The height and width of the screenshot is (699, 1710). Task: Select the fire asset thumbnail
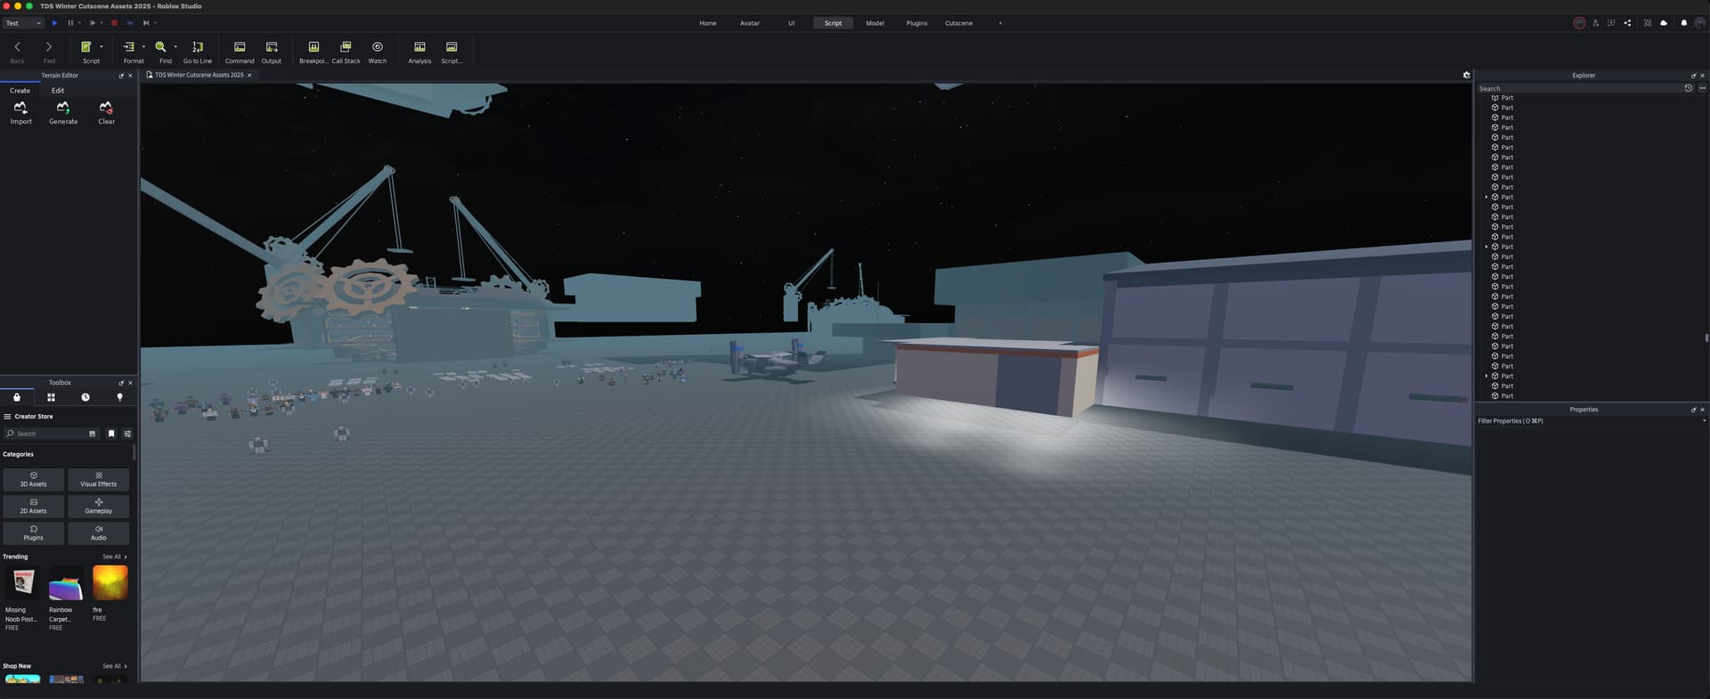click(110, 583)
